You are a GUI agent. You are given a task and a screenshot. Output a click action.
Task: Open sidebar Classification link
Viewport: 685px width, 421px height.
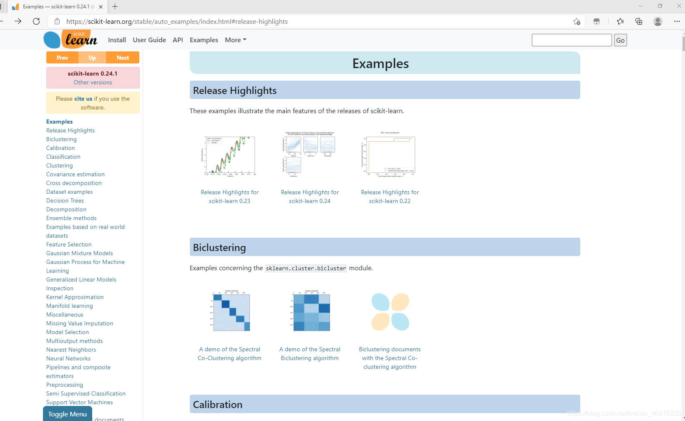click(63, 157)
